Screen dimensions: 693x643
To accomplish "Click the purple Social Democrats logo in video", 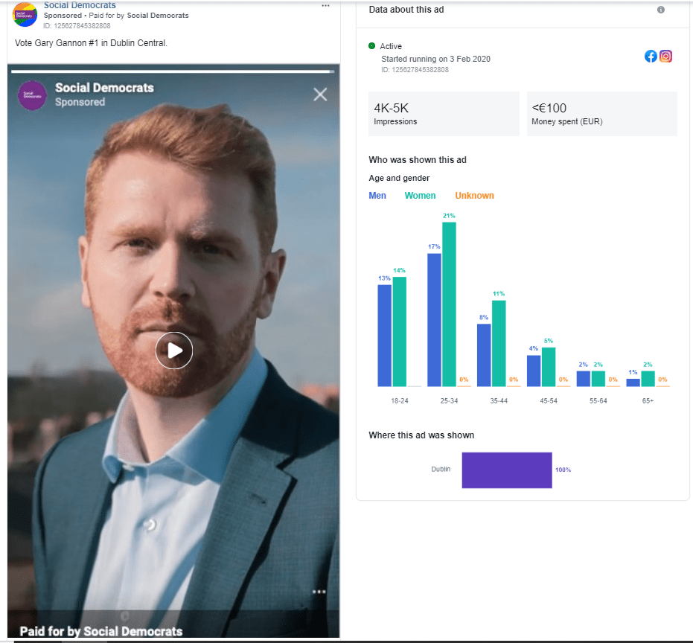I will point(32,95).
